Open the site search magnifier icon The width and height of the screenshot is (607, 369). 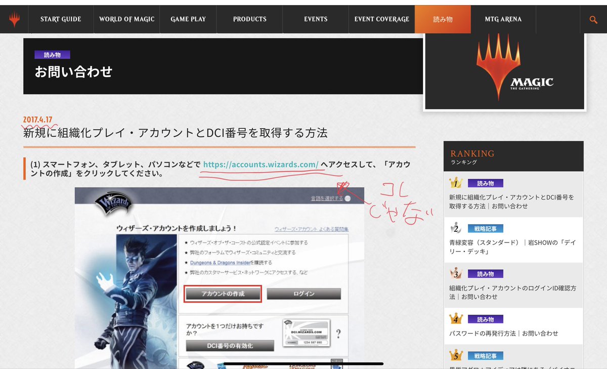(594, 19)
